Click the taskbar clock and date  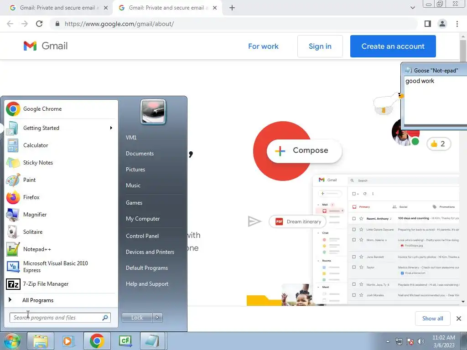coord(443,341)
